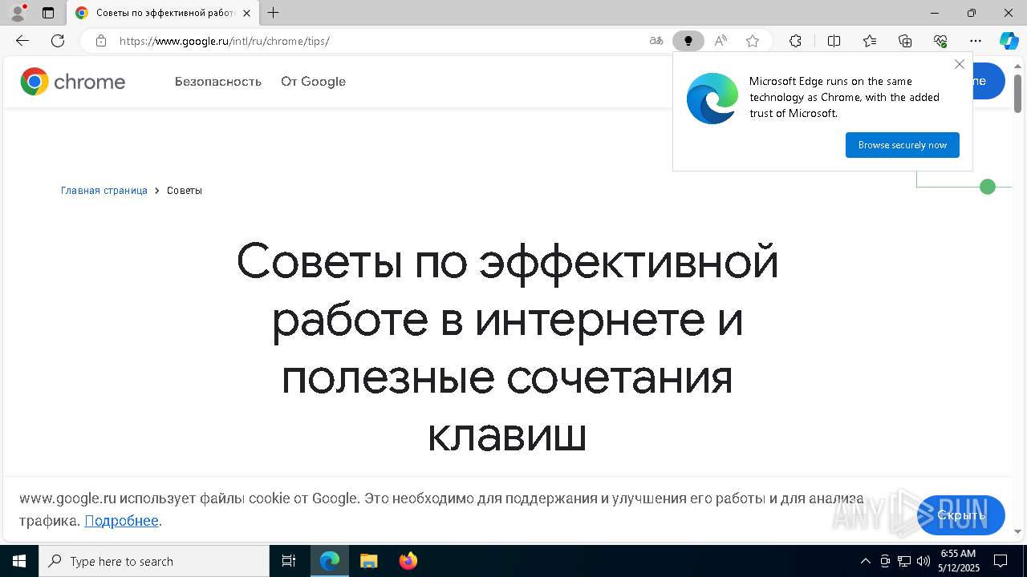Open the notifications action center

coord(1001,561)
